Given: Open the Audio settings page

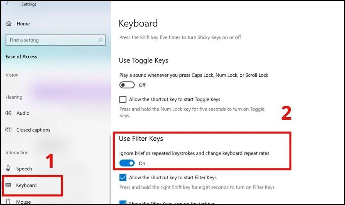Looking at the screenshot, I should click(23, 113).
